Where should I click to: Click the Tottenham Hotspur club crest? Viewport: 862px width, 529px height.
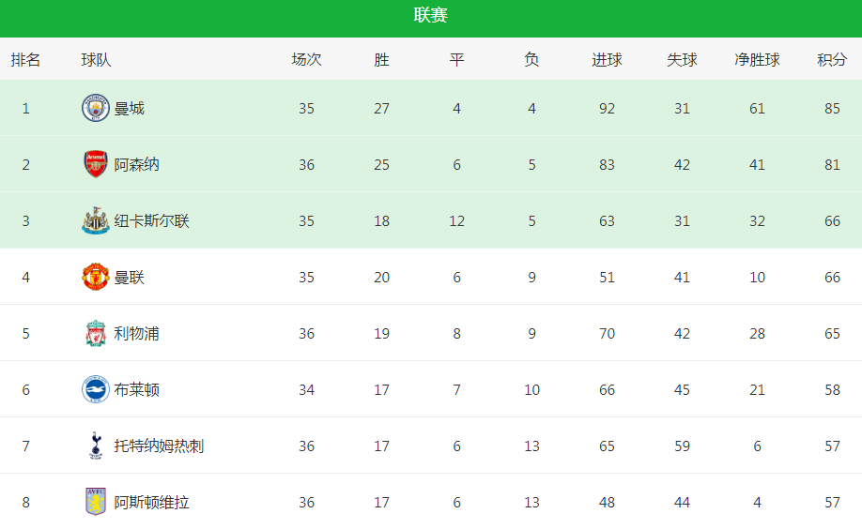tap(96, 446)
